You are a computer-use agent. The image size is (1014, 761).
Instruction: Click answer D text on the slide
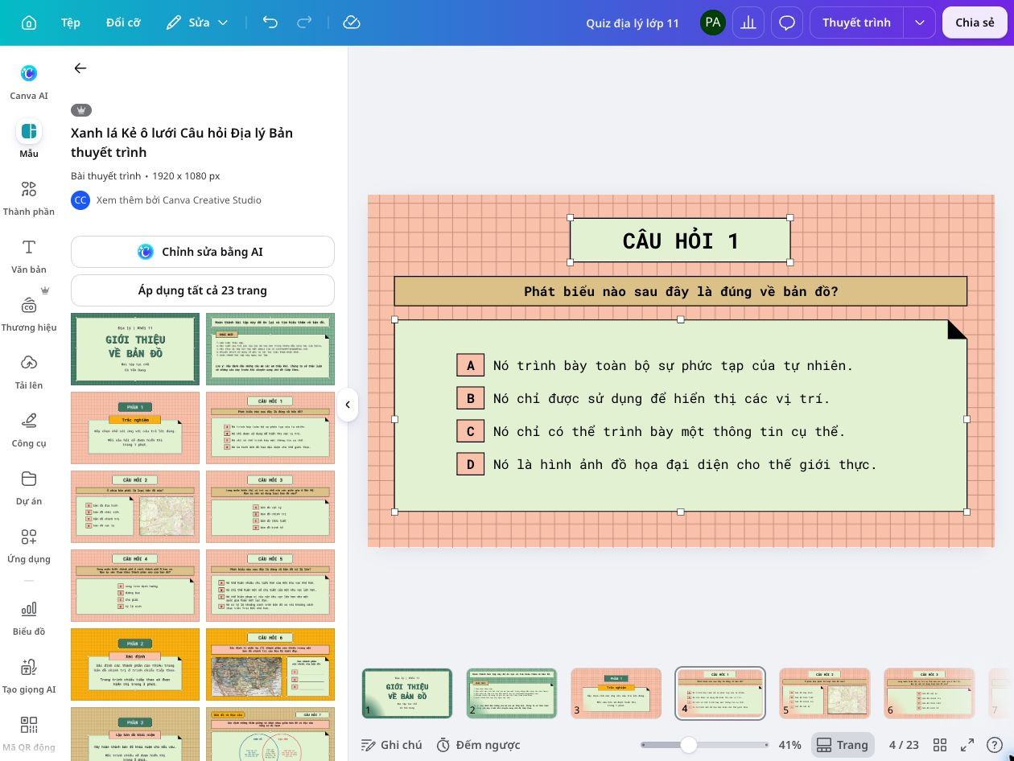click(x=685, y=464)
